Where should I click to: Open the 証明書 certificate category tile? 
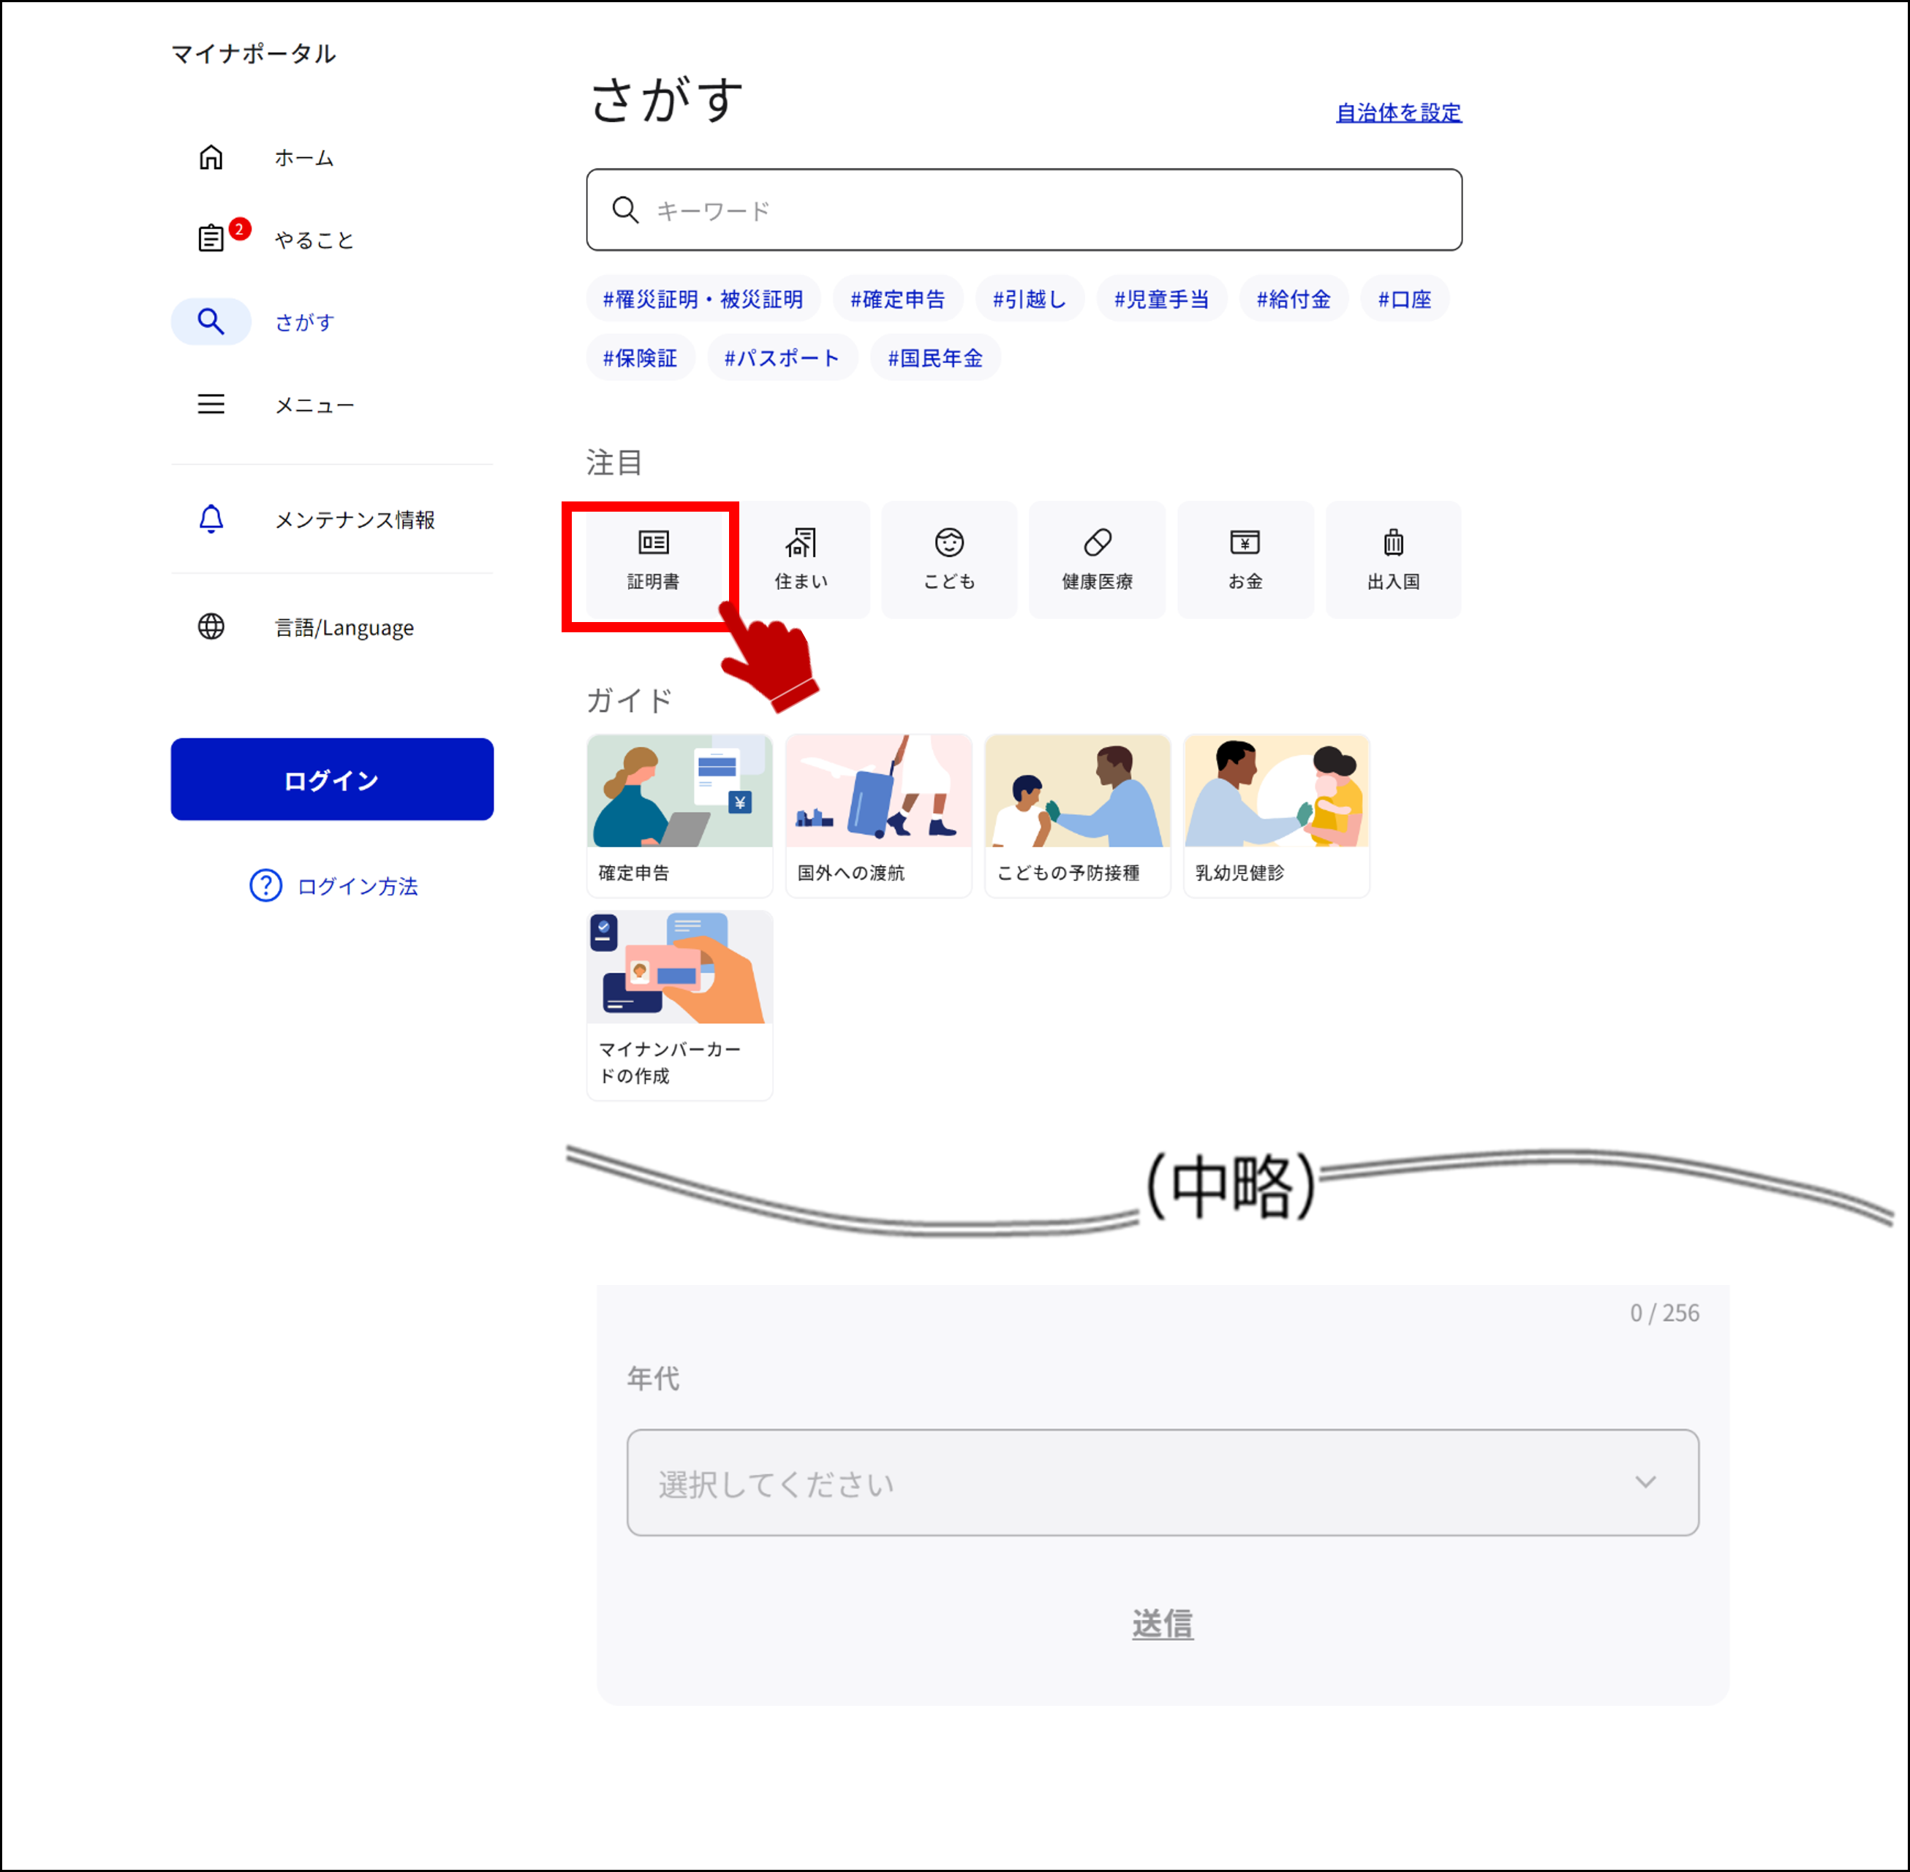[x=653, y=559]
